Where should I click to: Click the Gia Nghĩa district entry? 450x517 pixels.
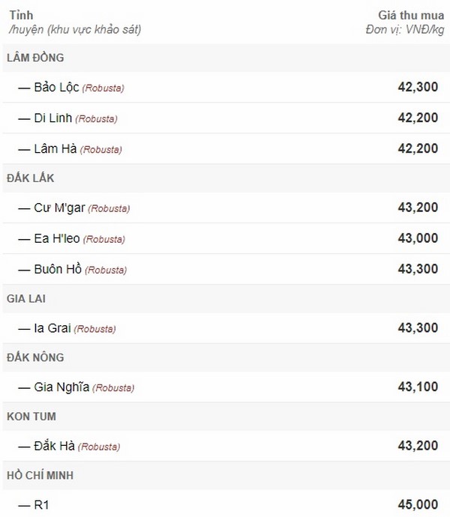[226, 387]
